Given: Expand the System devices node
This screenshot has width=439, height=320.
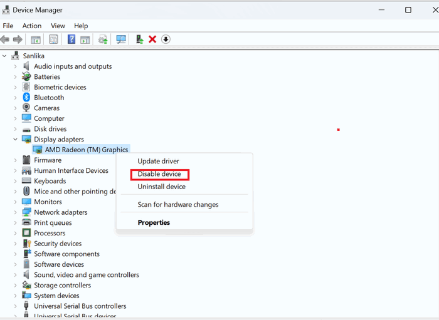Looking at the screenshot, I should (x=16, y=296).
